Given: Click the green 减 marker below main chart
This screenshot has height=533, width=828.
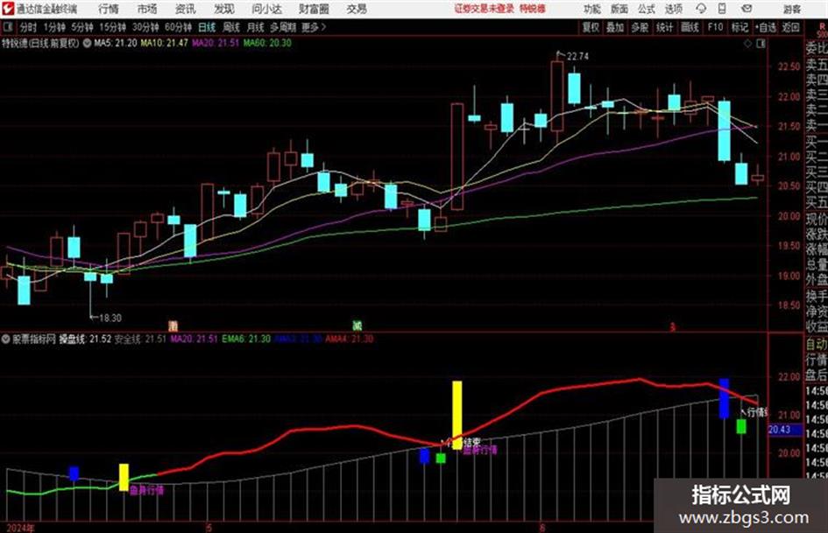Looking at the screenshot, I should [x=357, y=326].
